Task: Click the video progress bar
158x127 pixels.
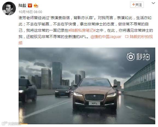Action: click(87, 124)
